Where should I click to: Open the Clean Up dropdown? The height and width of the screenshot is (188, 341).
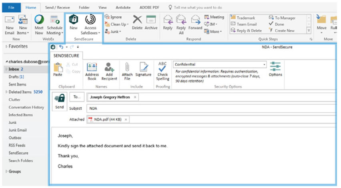click(x=117, y=24)
